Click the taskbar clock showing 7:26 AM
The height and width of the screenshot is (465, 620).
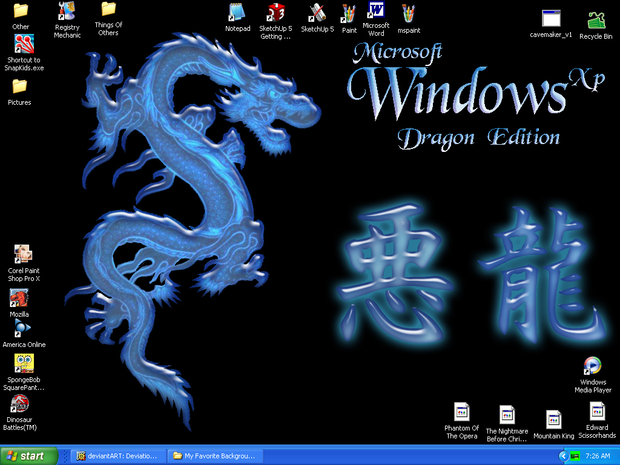(598, 457)
